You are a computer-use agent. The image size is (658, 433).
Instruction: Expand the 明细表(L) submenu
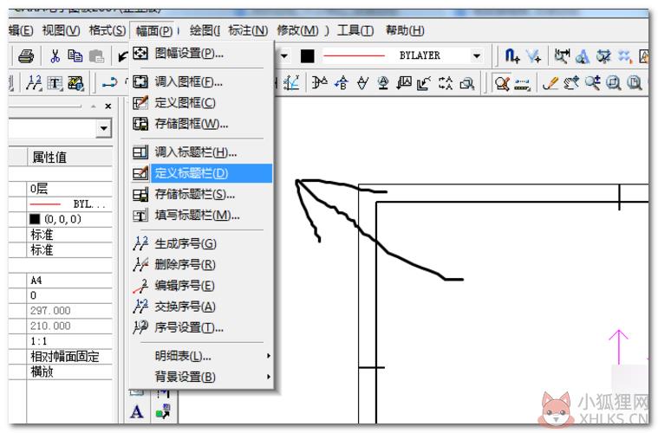pyautogui.click(x=202, y=356)
